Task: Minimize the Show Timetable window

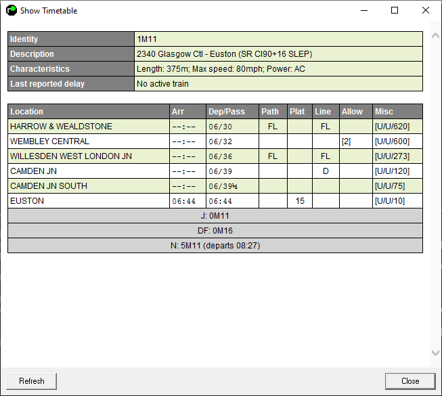Action: tap(364, 10)
